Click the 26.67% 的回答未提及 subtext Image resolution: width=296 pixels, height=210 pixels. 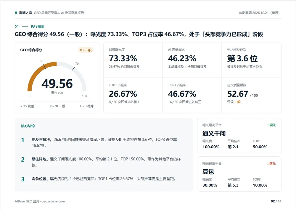124,67
